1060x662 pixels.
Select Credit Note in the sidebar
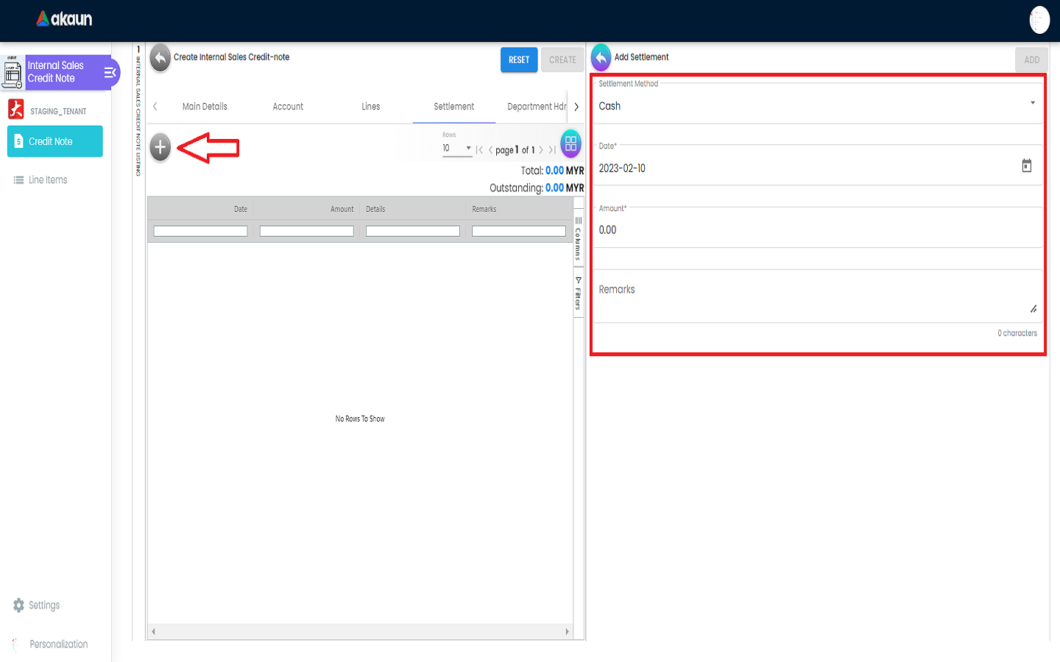pyautogui.click(x=55, y=141)
